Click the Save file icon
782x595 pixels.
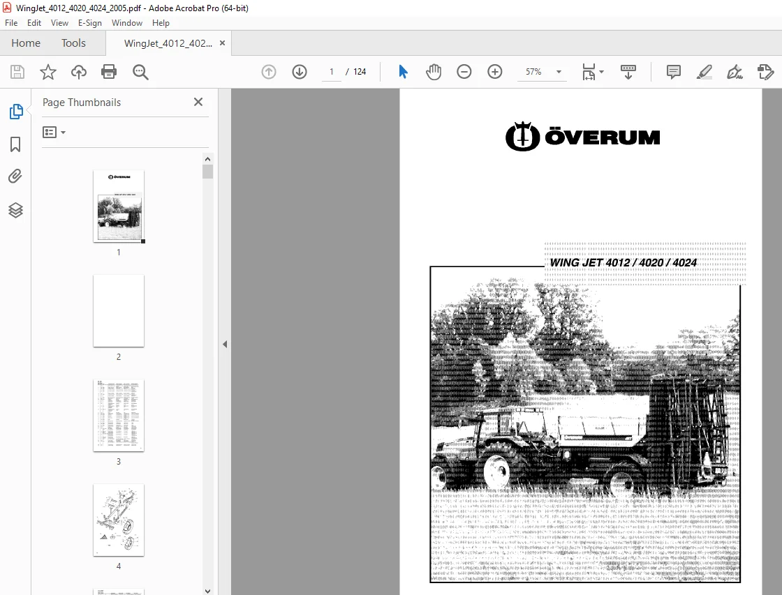(17, 72)
